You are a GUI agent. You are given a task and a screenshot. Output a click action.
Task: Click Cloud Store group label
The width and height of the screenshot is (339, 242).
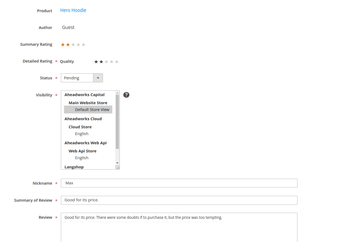[80, 127]
